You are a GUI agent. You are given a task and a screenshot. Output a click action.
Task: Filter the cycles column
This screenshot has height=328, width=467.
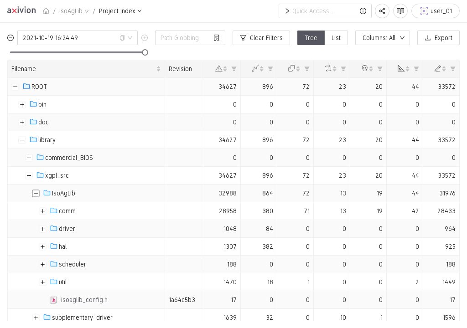pyautogui.click(x=343, y=69)
